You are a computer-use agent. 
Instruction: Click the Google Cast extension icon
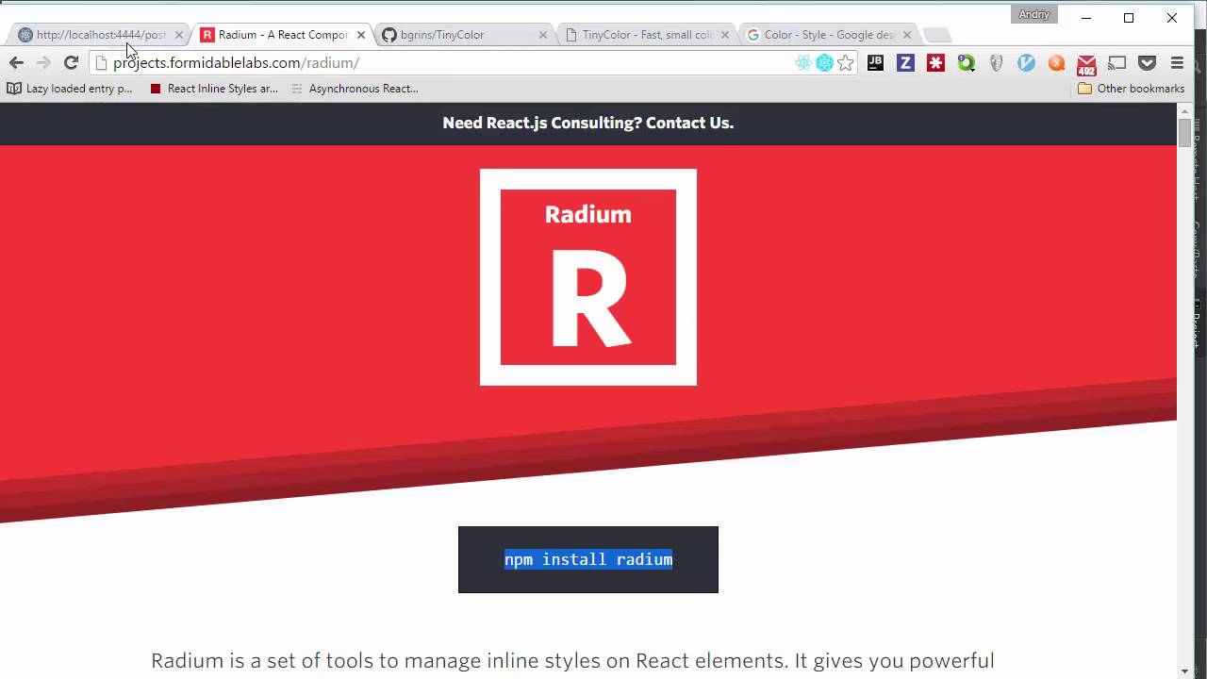(1116, 63)
